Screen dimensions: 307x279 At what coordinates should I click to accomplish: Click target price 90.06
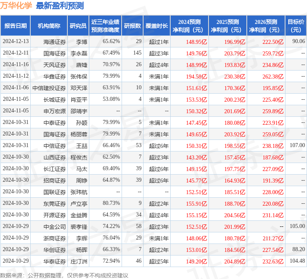(299, 41)
